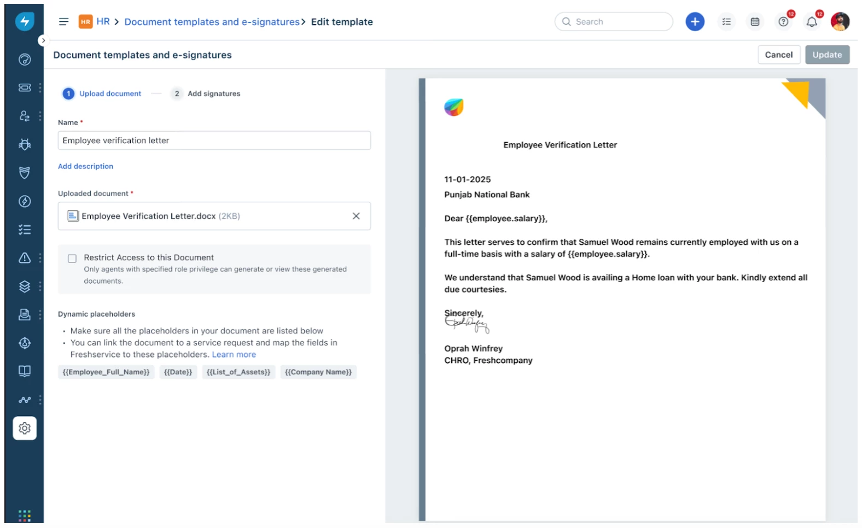Open the help question mark icon
Image resolution: width=862 pixels, height=528 pixels.
coord(784,22)
